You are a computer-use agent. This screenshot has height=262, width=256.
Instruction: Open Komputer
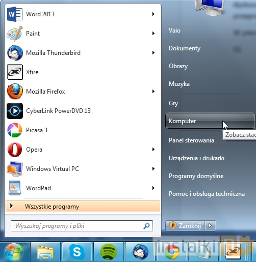point(210,121)
